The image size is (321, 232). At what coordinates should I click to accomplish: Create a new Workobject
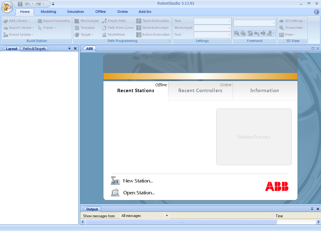tap(87, 21)
